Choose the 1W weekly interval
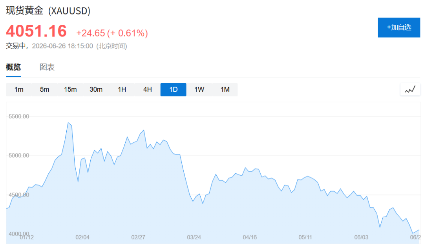The image size is (424, 249). click(x=199, y=89)
